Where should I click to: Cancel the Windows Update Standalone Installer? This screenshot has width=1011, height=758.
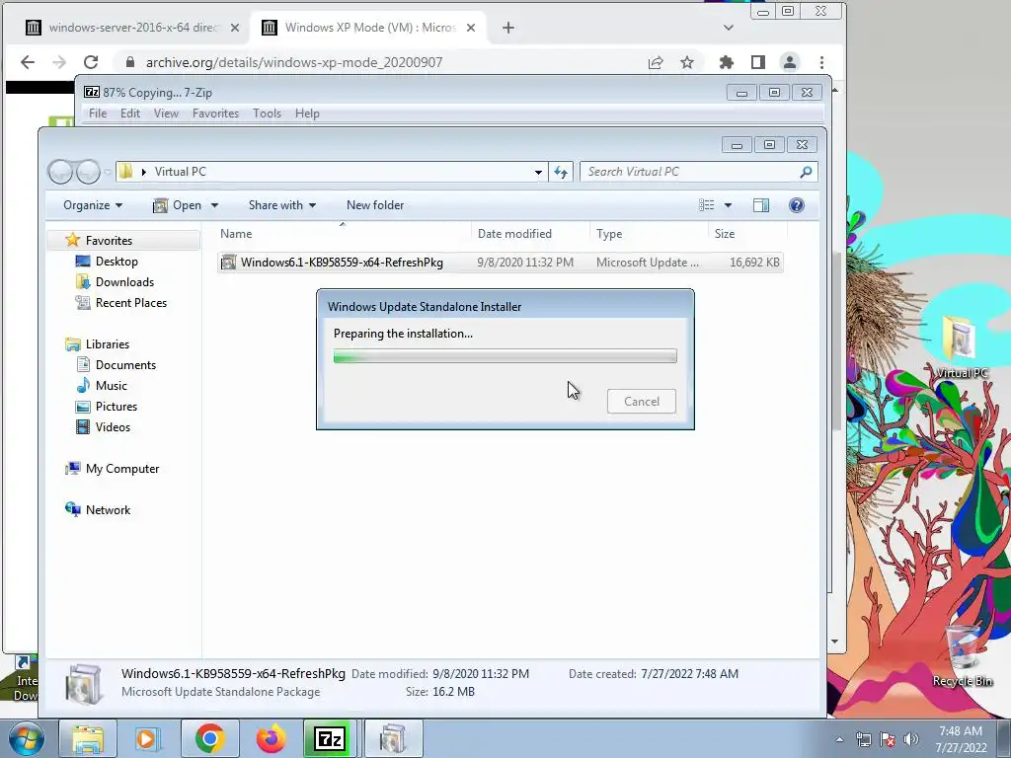641,401
